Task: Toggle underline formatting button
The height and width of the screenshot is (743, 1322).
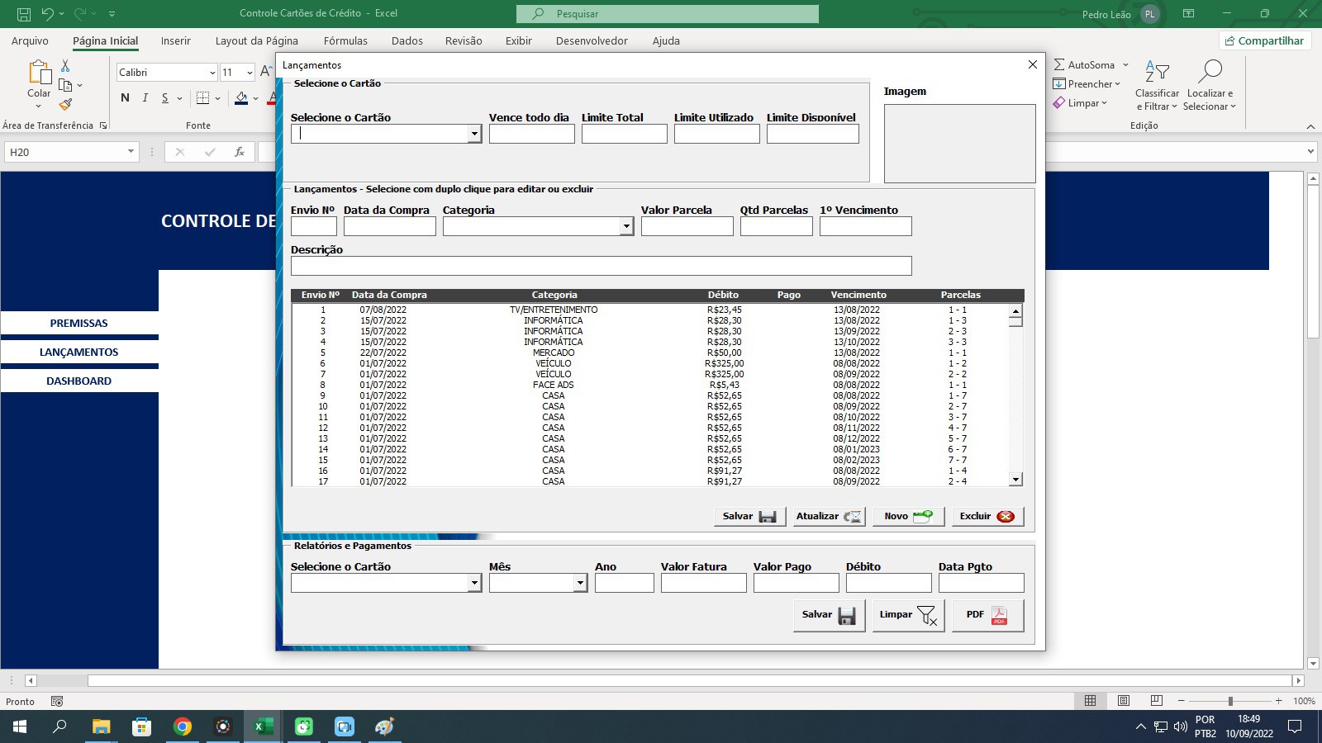Action: 165,97
